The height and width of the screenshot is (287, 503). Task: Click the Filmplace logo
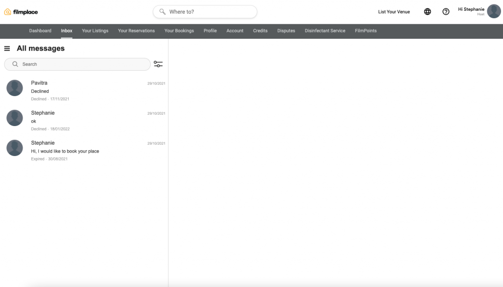click(21, 12)
